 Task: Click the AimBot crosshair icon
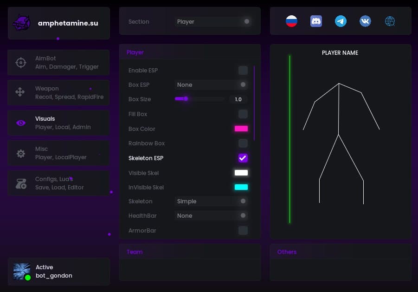coord(21,63)
